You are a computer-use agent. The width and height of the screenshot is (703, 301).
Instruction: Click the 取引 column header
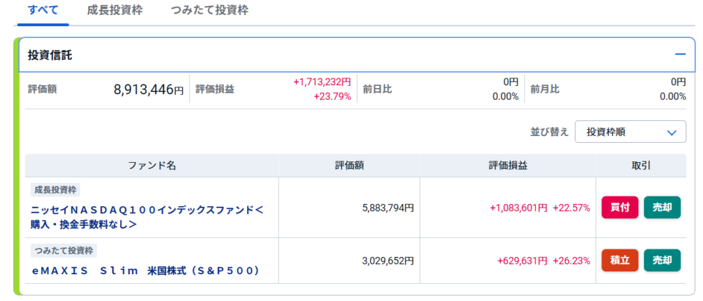pyautogui.click(x=641, y=166)
